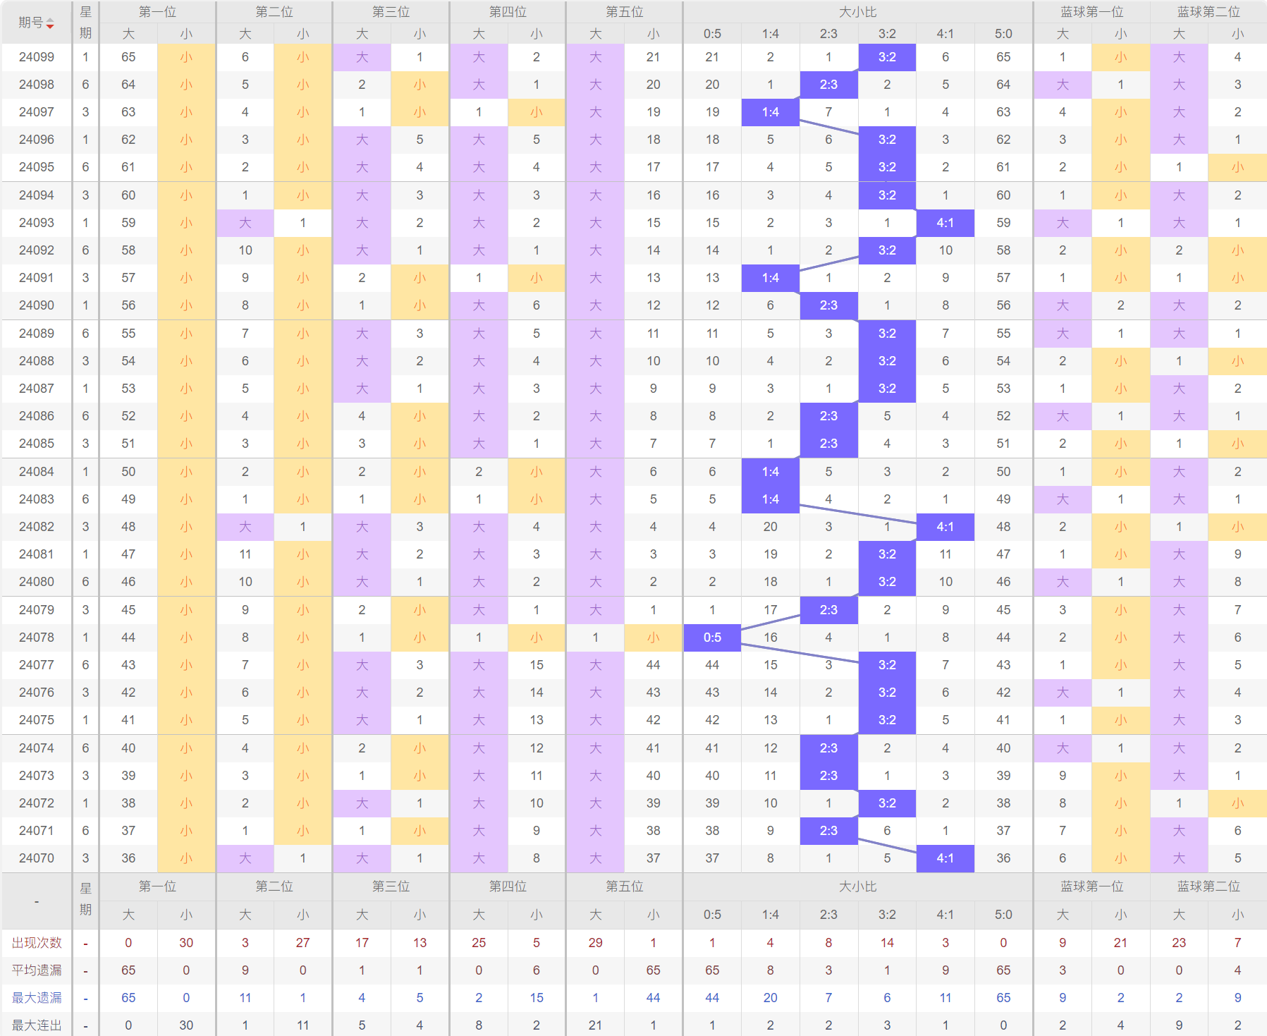Viewport: 1267px width, 1036px height.
Task: Click the purple 大 cell of 第二位 in row 24093
Action: click(x=245, y=223)
